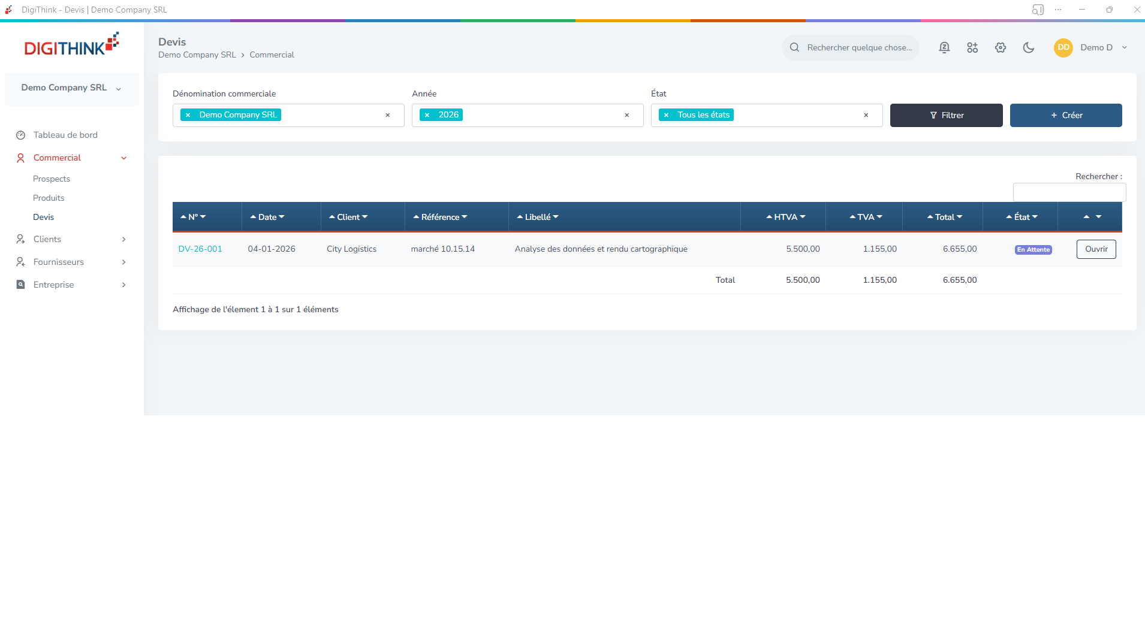1145x619 pixels.
Task: Open the settings gear icon
Action: (x=1001, y=48)
